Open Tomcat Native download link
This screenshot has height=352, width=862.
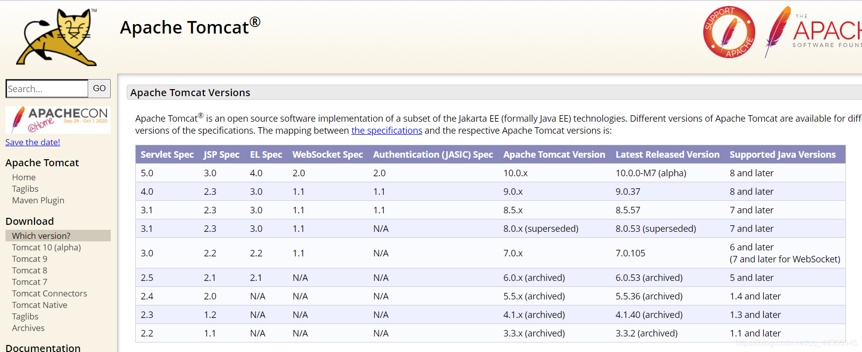40,305
